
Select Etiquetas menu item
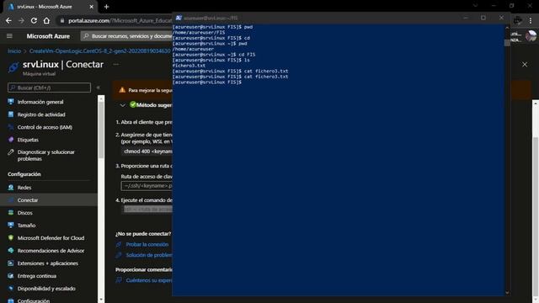point(28,141)
